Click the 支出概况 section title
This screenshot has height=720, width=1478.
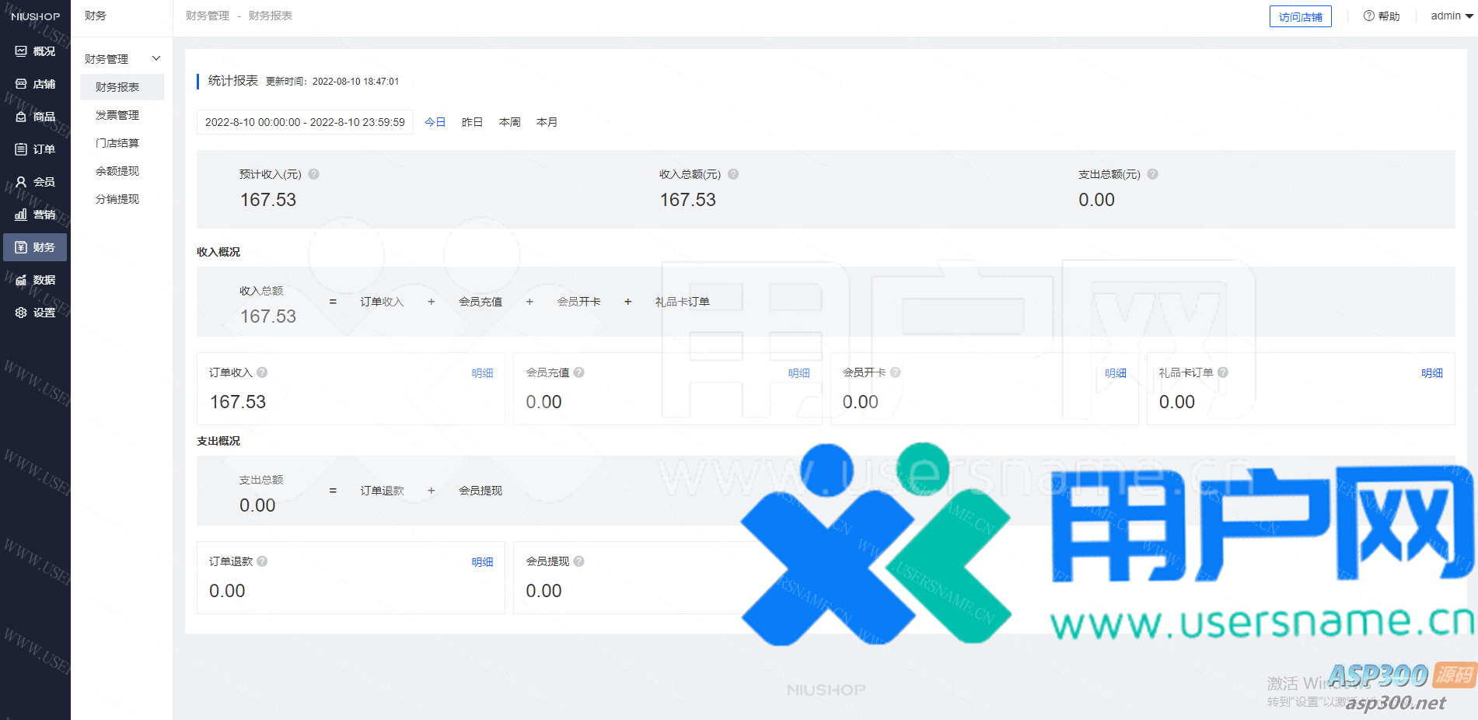pos(218,441)
